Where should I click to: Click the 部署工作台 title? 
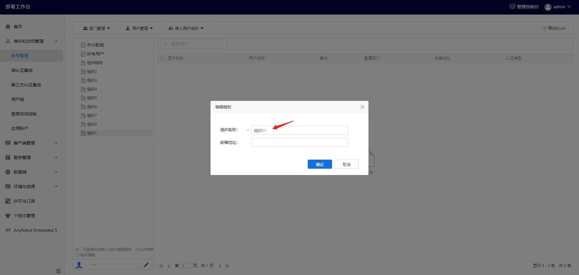[x=18, y=7]
